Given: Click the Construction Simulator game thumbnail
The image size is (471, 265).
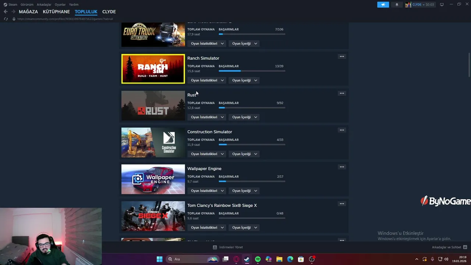Looking at the screenshot, I should [x=153, y=142].
